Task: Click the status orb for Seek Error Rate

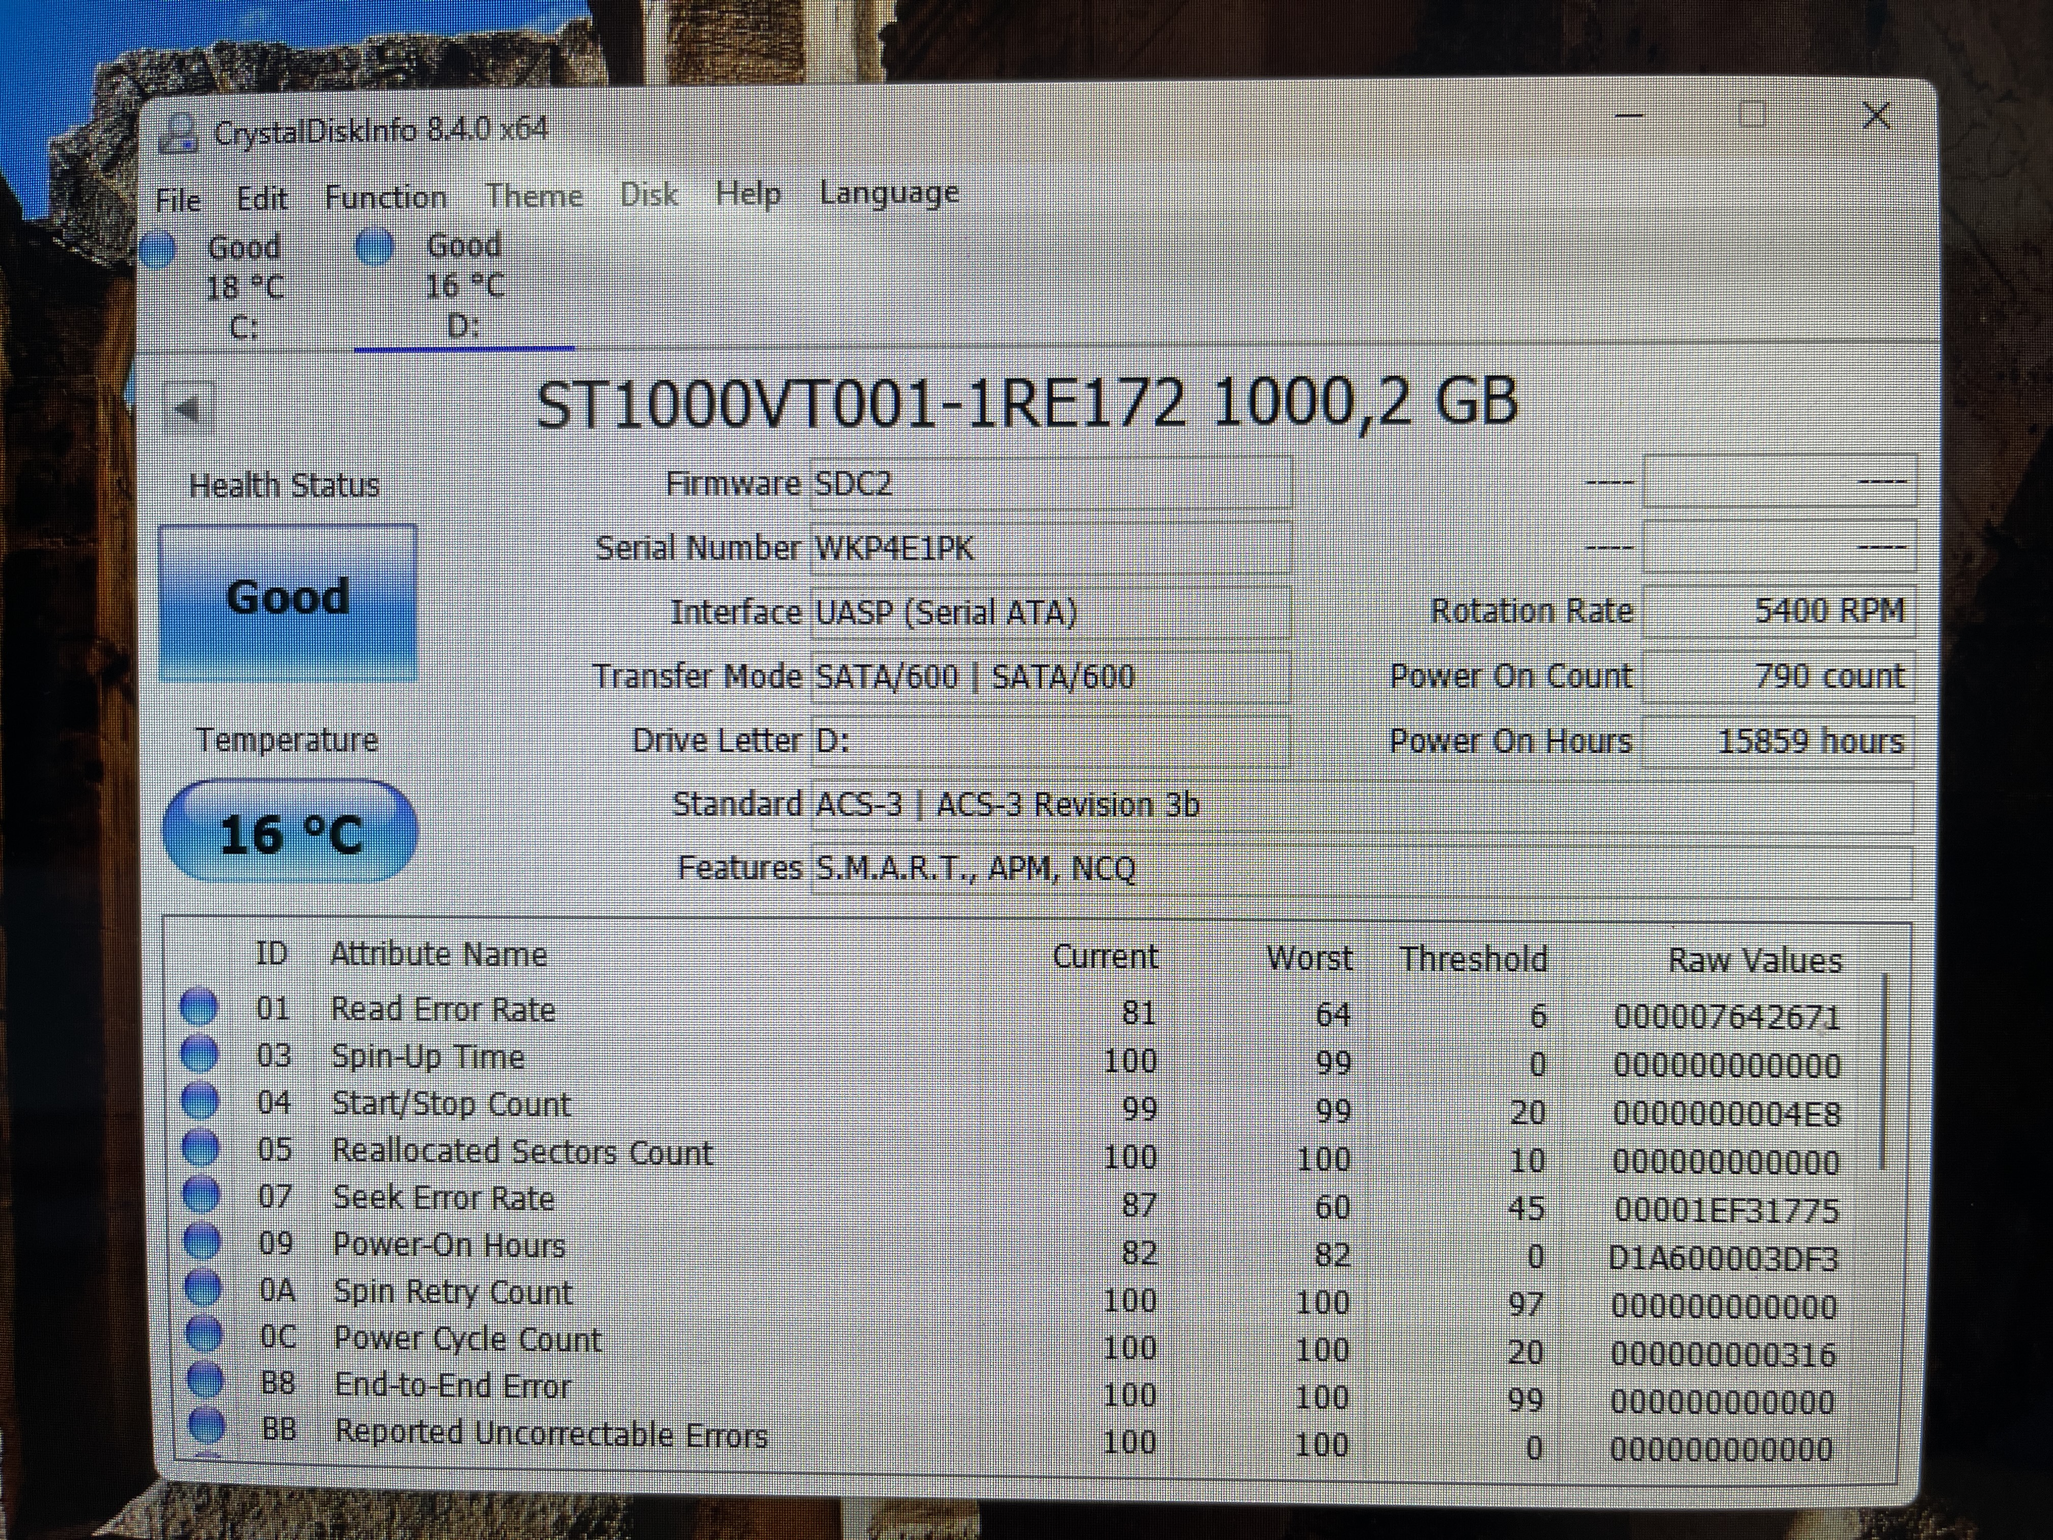Action: tap(202, 1195)
